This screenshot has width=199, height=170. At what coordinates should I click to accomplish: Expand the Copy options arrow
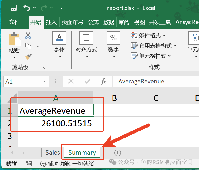[x=38, y=46]
